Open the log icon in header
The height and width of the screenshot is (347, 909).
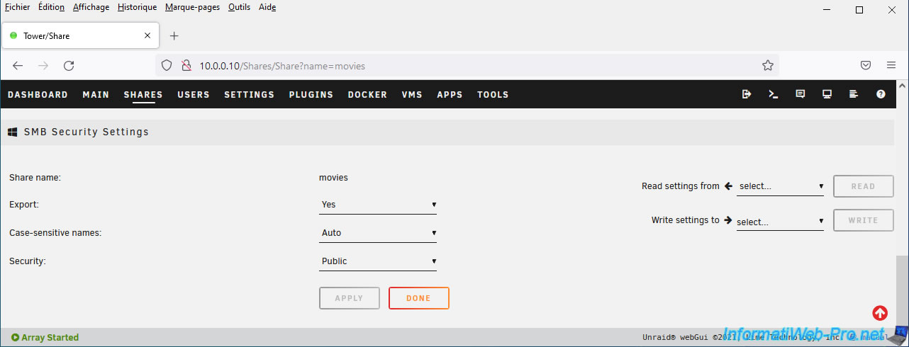pyautogui.click(x=854, y=94)
